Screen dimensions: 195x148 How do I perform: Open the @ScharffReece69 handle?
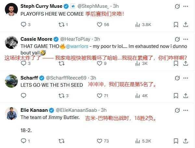tap(66, 78)
